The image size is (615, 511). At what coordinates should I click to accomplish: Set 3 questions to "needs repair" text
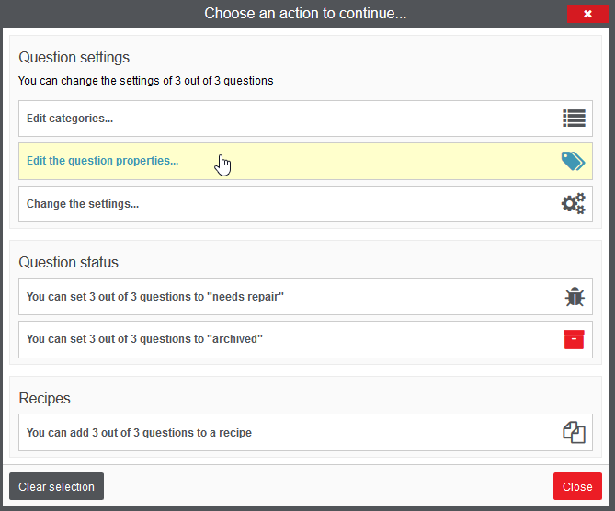tap(155, 297)
